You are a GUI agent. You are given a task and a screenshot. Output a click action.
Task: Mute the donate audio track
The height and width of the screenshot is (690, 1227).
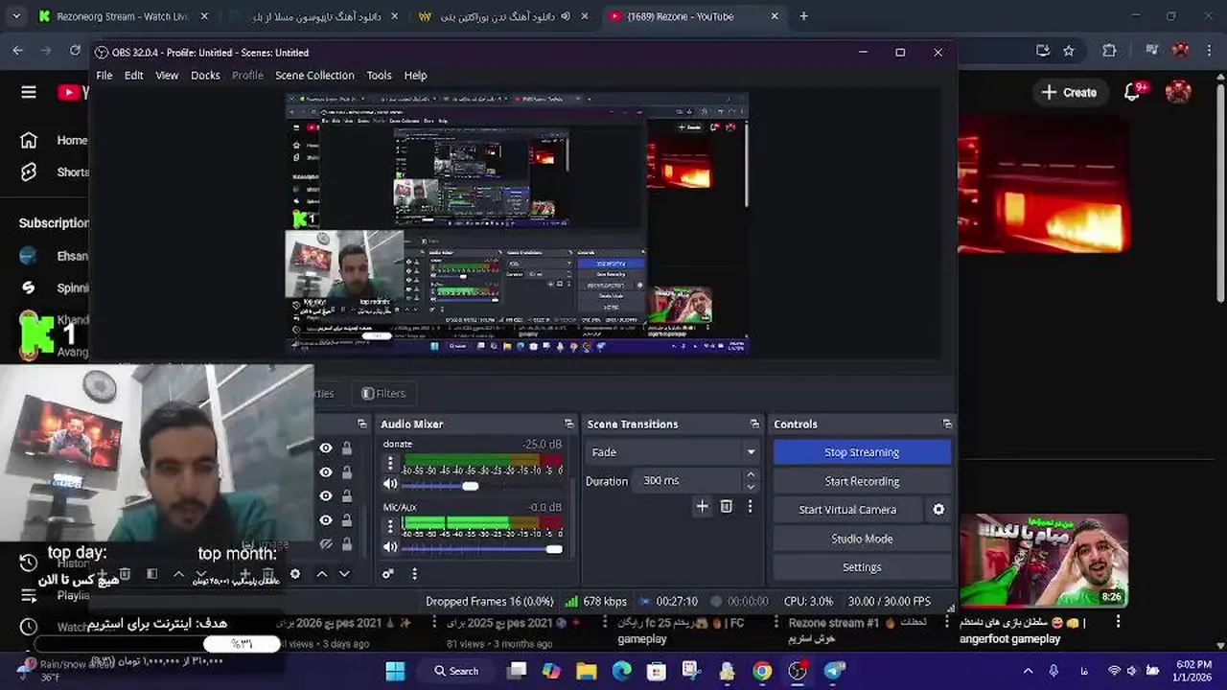390,485
